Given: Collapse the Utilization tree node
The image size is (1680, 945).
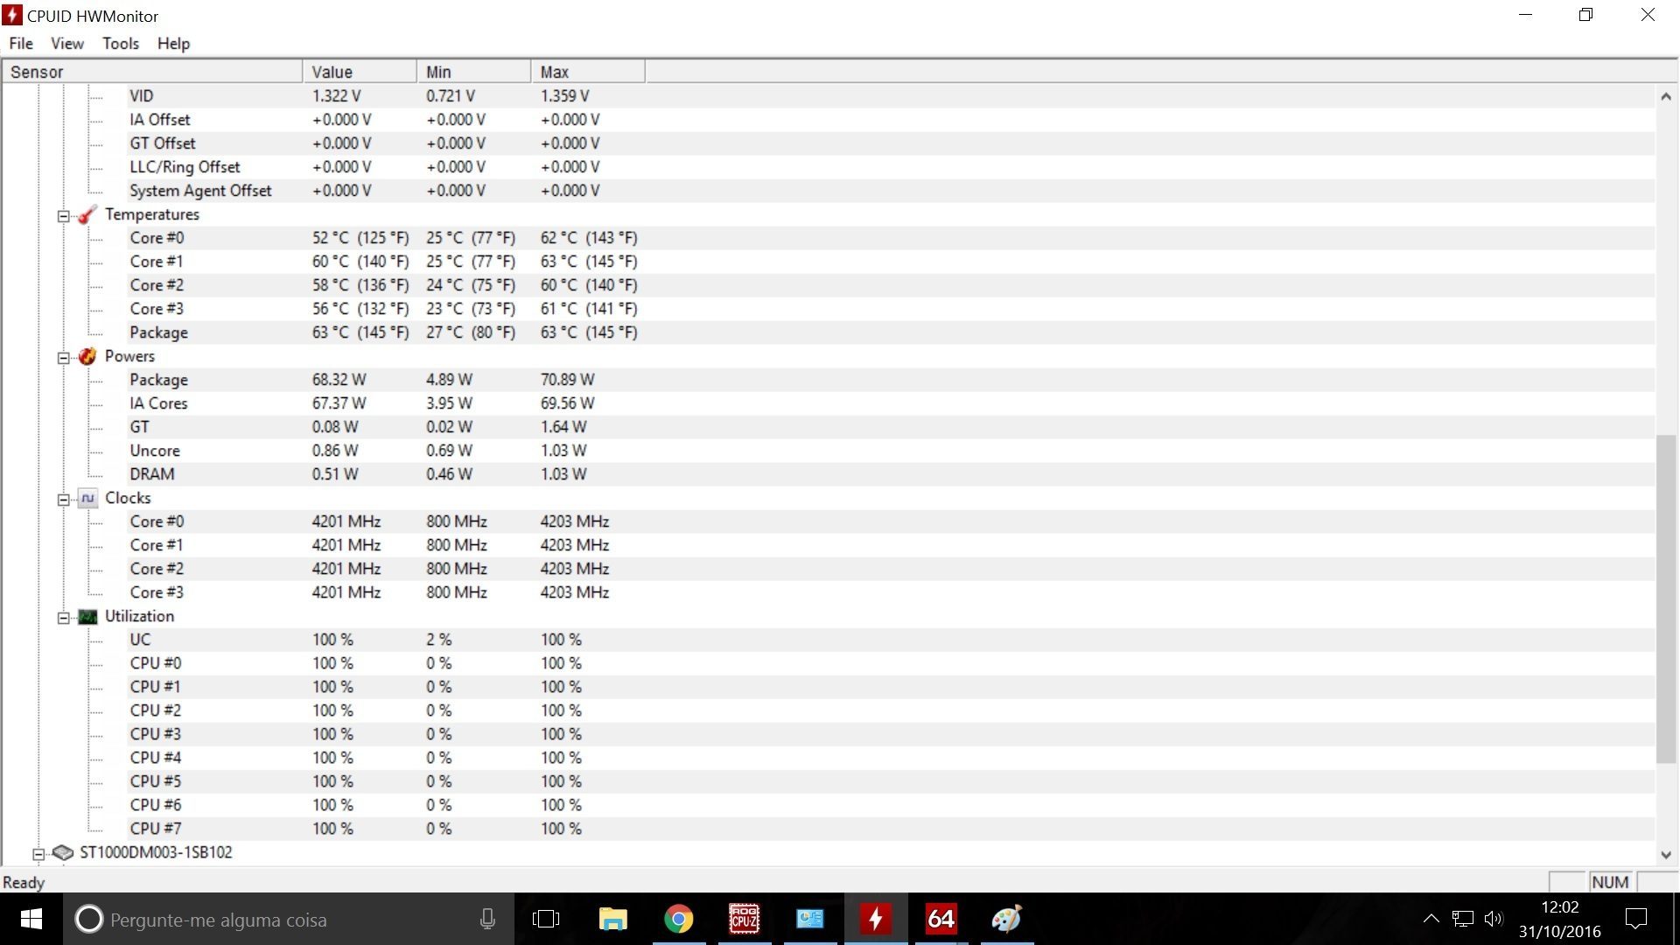Looking at the screenshot, I should click(x=63, y=617).
